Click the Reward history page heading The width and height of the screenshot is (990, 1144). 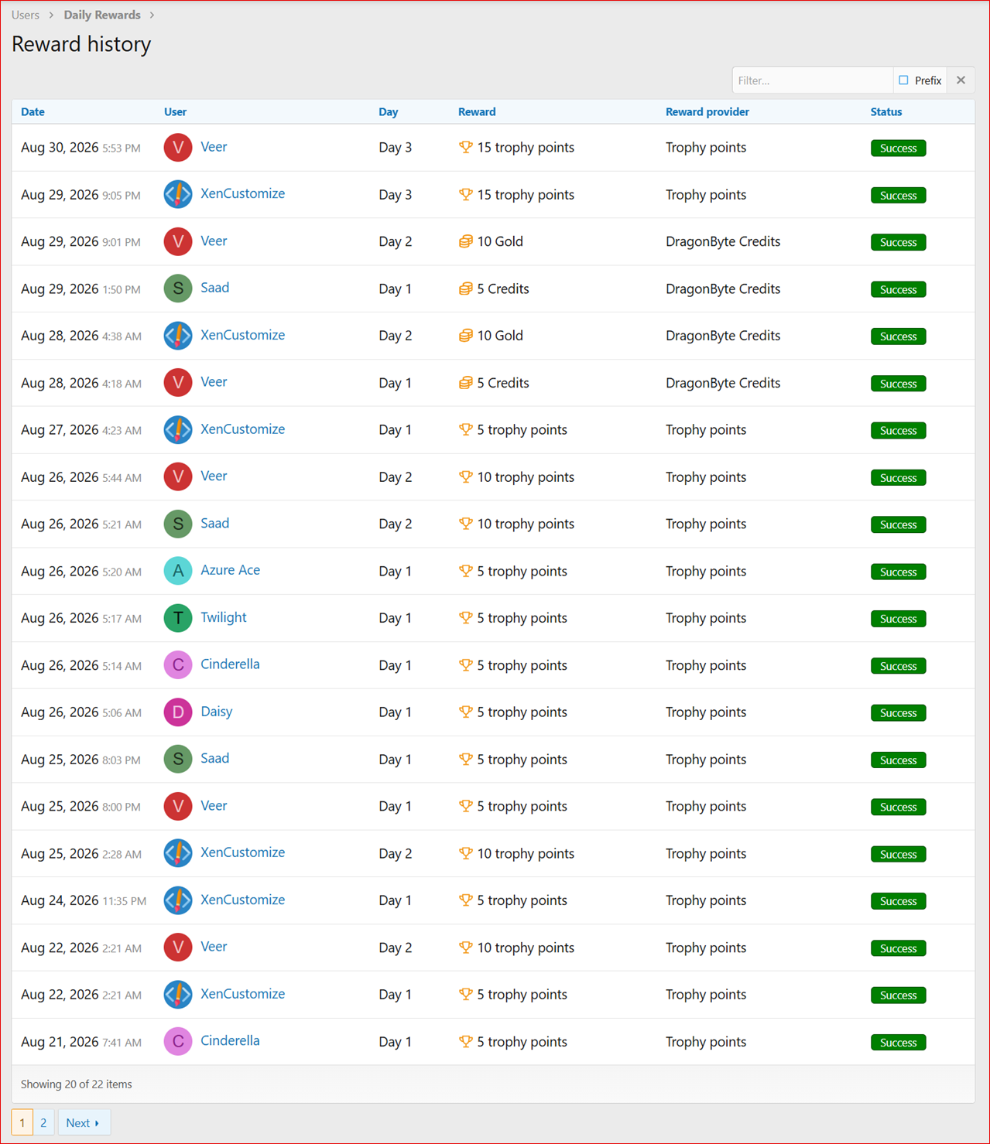coord(81,44)
